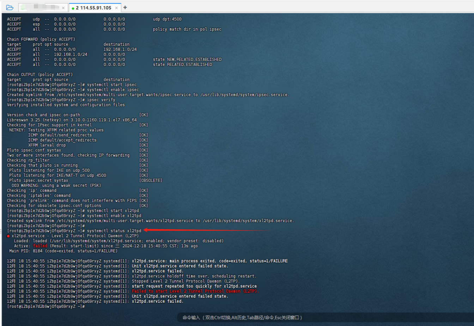Click 'policy match dir in pol ipsec'
Viewport: 474px width, 326px height.
pos(187,29)
